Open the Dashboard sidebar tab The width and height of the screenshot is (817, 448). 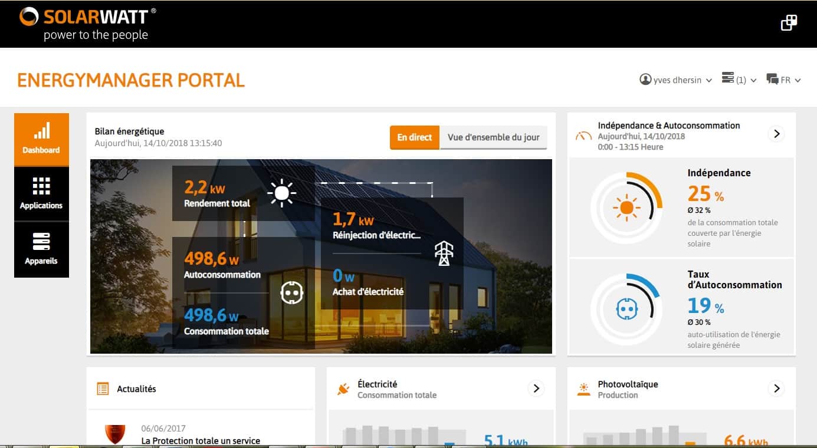(x=41, y=139)
